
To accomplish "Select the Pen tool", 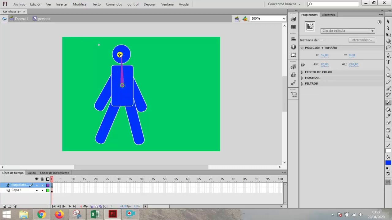I will click(388, 55).
